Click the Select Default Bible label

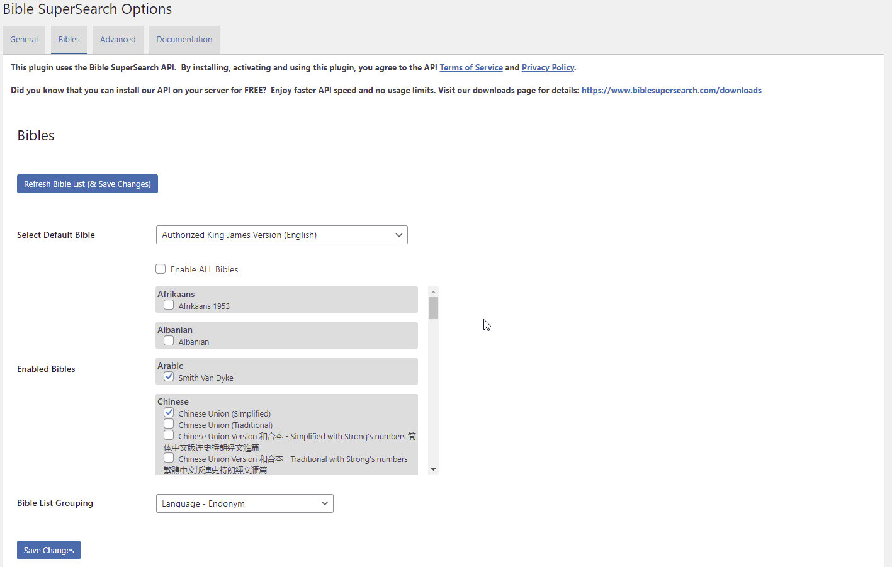(x=56, y=235)
